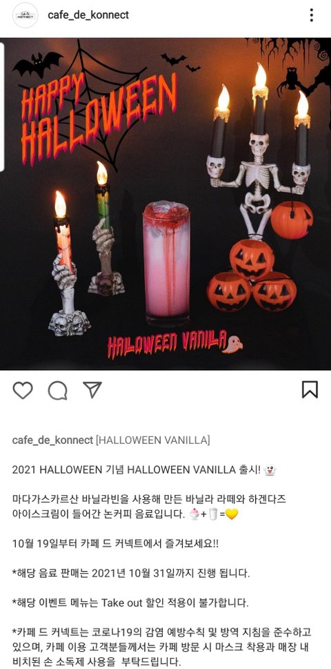Tap the Halloween post image

pos(165,204)
